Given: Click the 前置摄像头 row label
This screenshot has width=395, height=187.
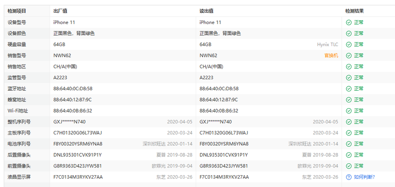Looking at the screenshot, I should point(19,166).
